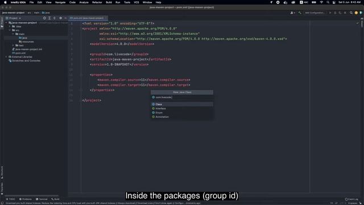Open the IntelliJ IDEA application menu
The image size is (364, 205).
[18, 2]
